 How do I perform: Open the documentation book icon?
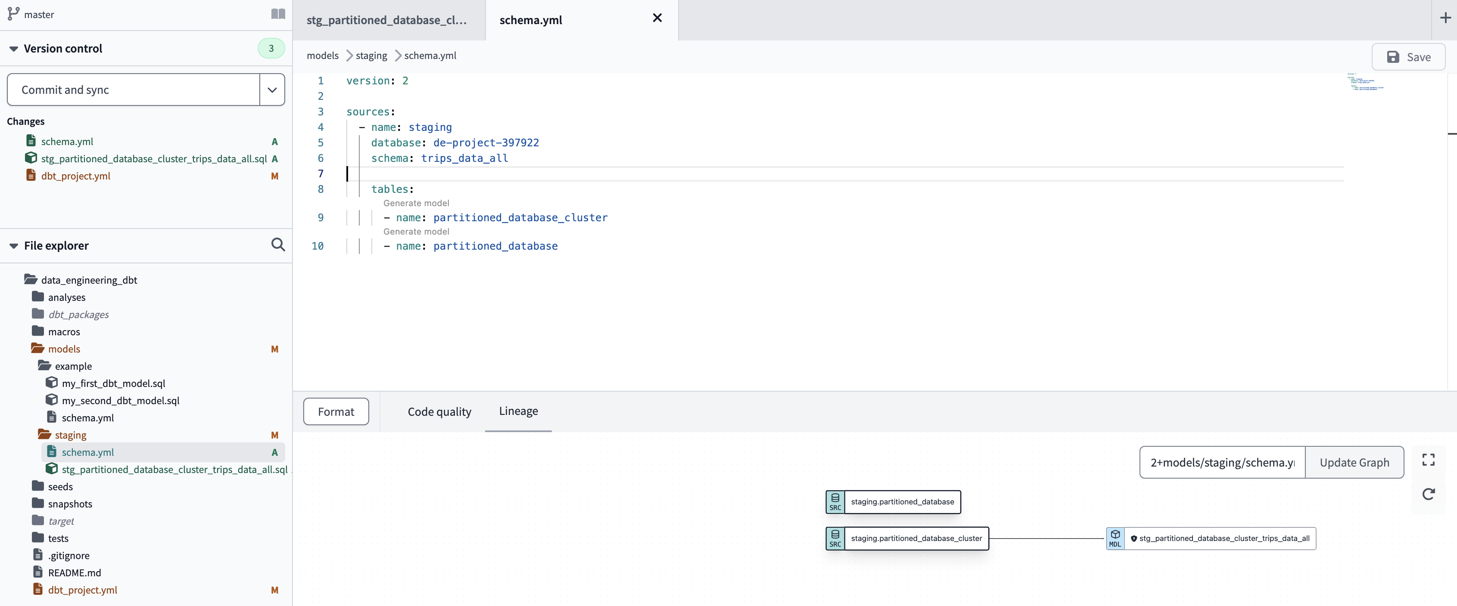pyautogui.click(x=278, y=14)
